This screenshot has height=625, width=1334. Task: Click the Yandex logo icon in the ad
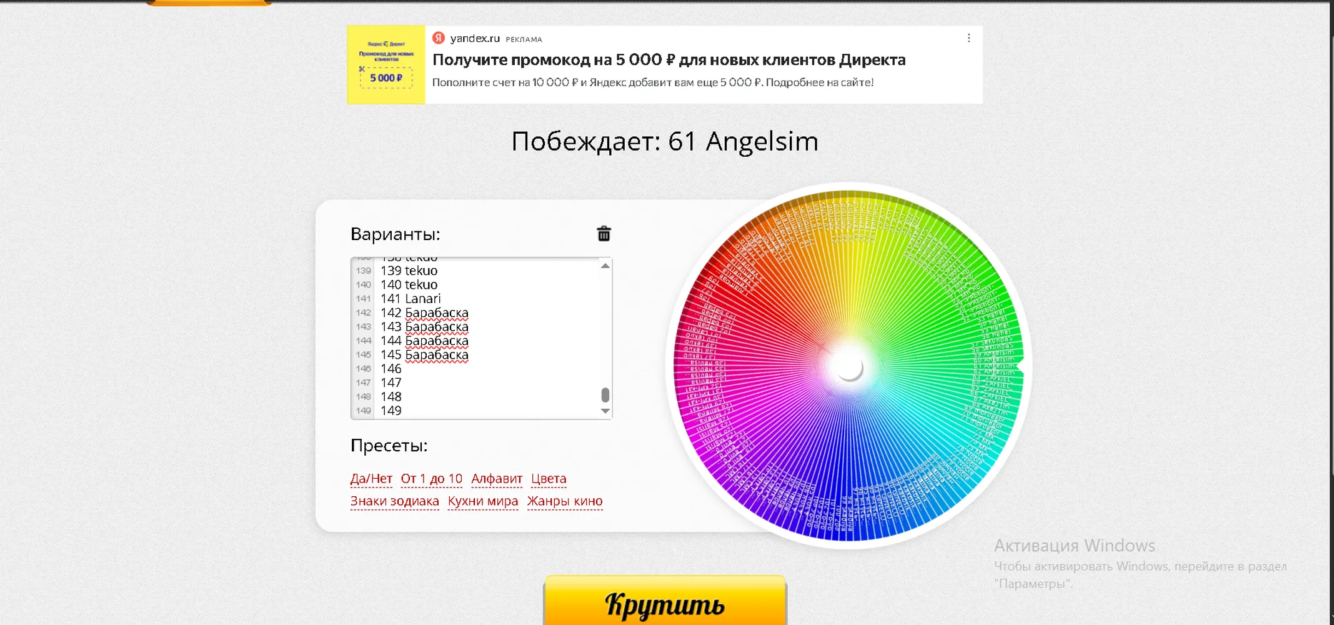(x=439, y=38)
